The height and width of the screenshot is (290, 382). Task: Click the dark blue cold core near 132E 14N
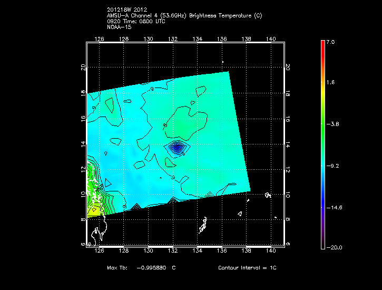click(177, 148)
